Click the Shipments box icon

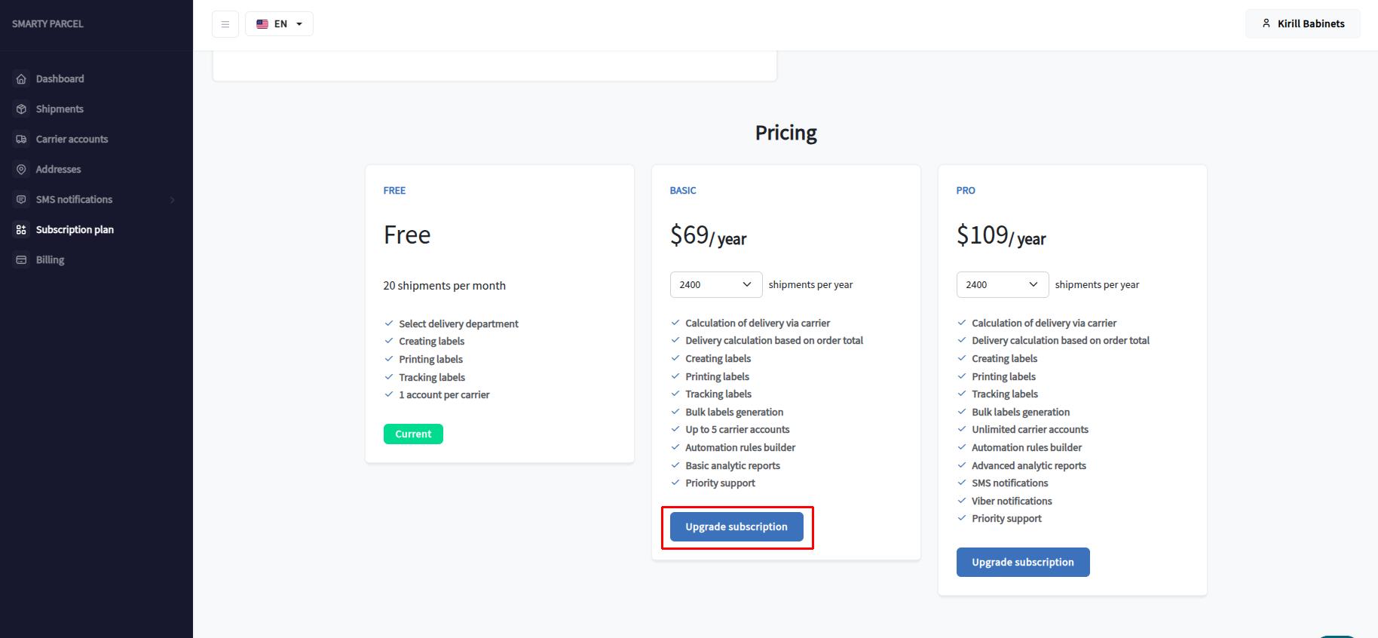[x=21, y=109]
